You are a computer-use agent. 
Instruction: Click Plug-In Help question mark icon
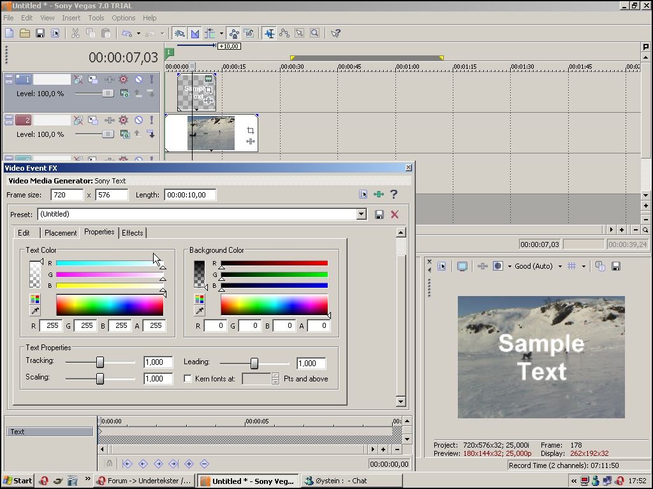tap(393, 194)
